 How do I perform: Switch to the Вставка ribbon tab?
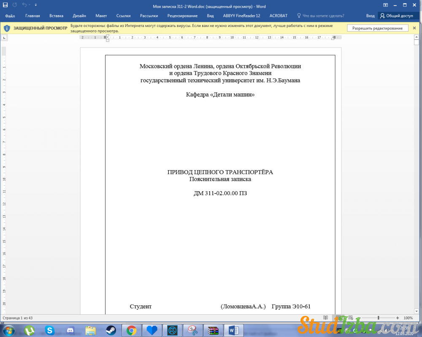pos(56,16)
